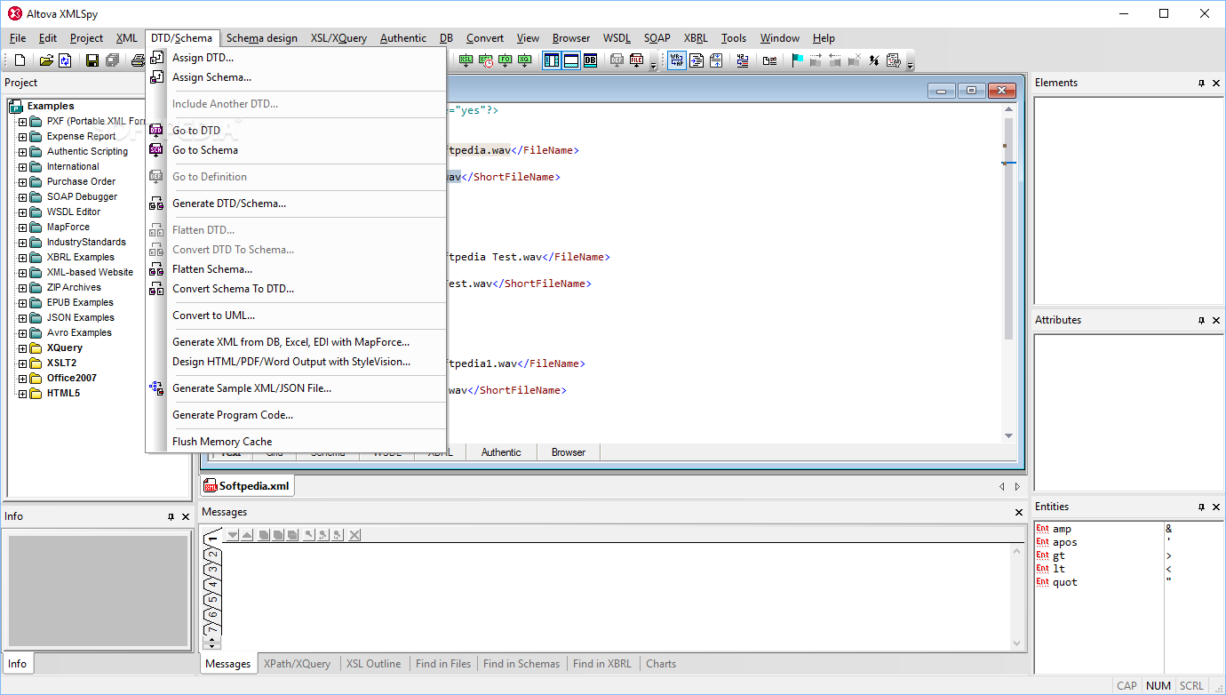Choose Flush Memory Cache

pyautogui.click(x=222, y=442)
